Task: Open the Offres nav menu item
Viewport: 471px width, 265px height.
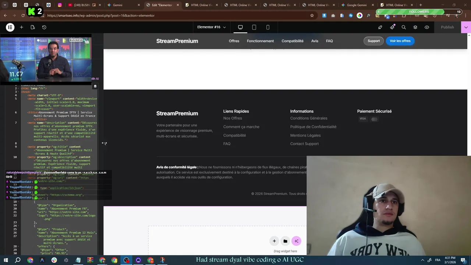Action: [x=234, y=41]
